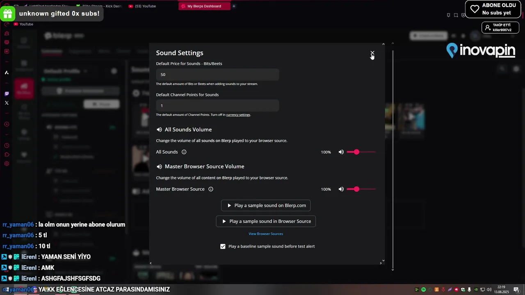
Task: Uncheck baseline sample sound before test alert
Action: tap(223, 247)
